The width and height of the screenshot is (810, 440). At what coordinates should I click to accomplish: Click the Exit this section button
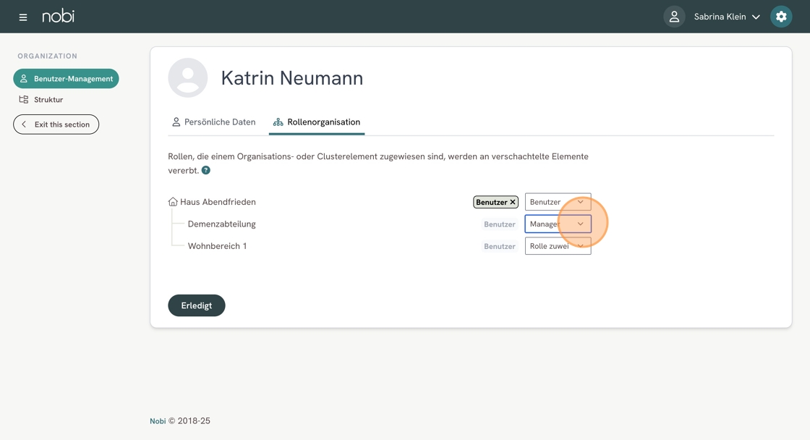click(56, 124)
